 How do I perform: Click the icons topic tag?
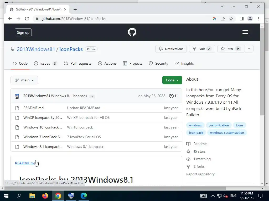pyautogui.click(x=240, y=125)
